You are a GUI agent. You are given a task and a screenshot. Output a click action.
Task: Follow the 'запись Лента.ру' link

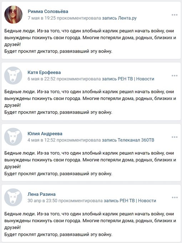click(119, 18)
